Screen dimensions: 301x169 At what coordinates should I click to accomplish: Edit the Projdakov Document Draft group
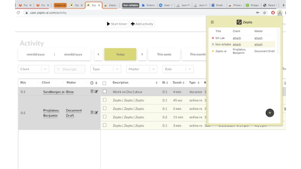click(96, 113)
